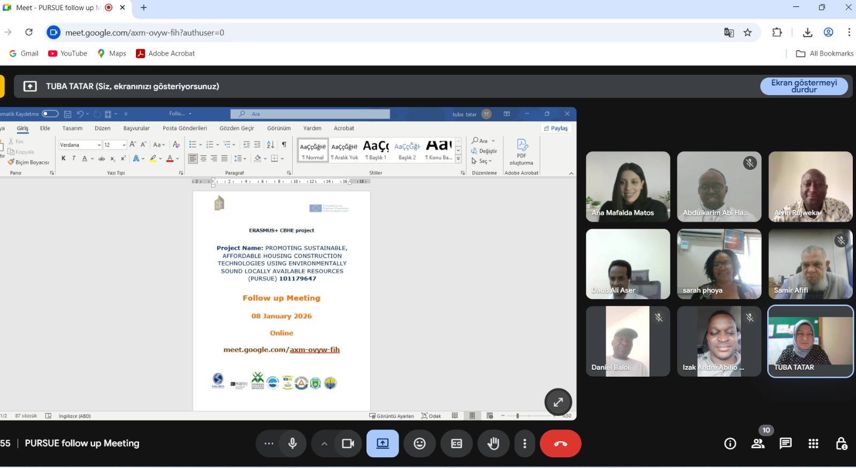This screenshot has width=856, height=468.
Task: Click the raise hand icon
Action: (x=493, y=443)
